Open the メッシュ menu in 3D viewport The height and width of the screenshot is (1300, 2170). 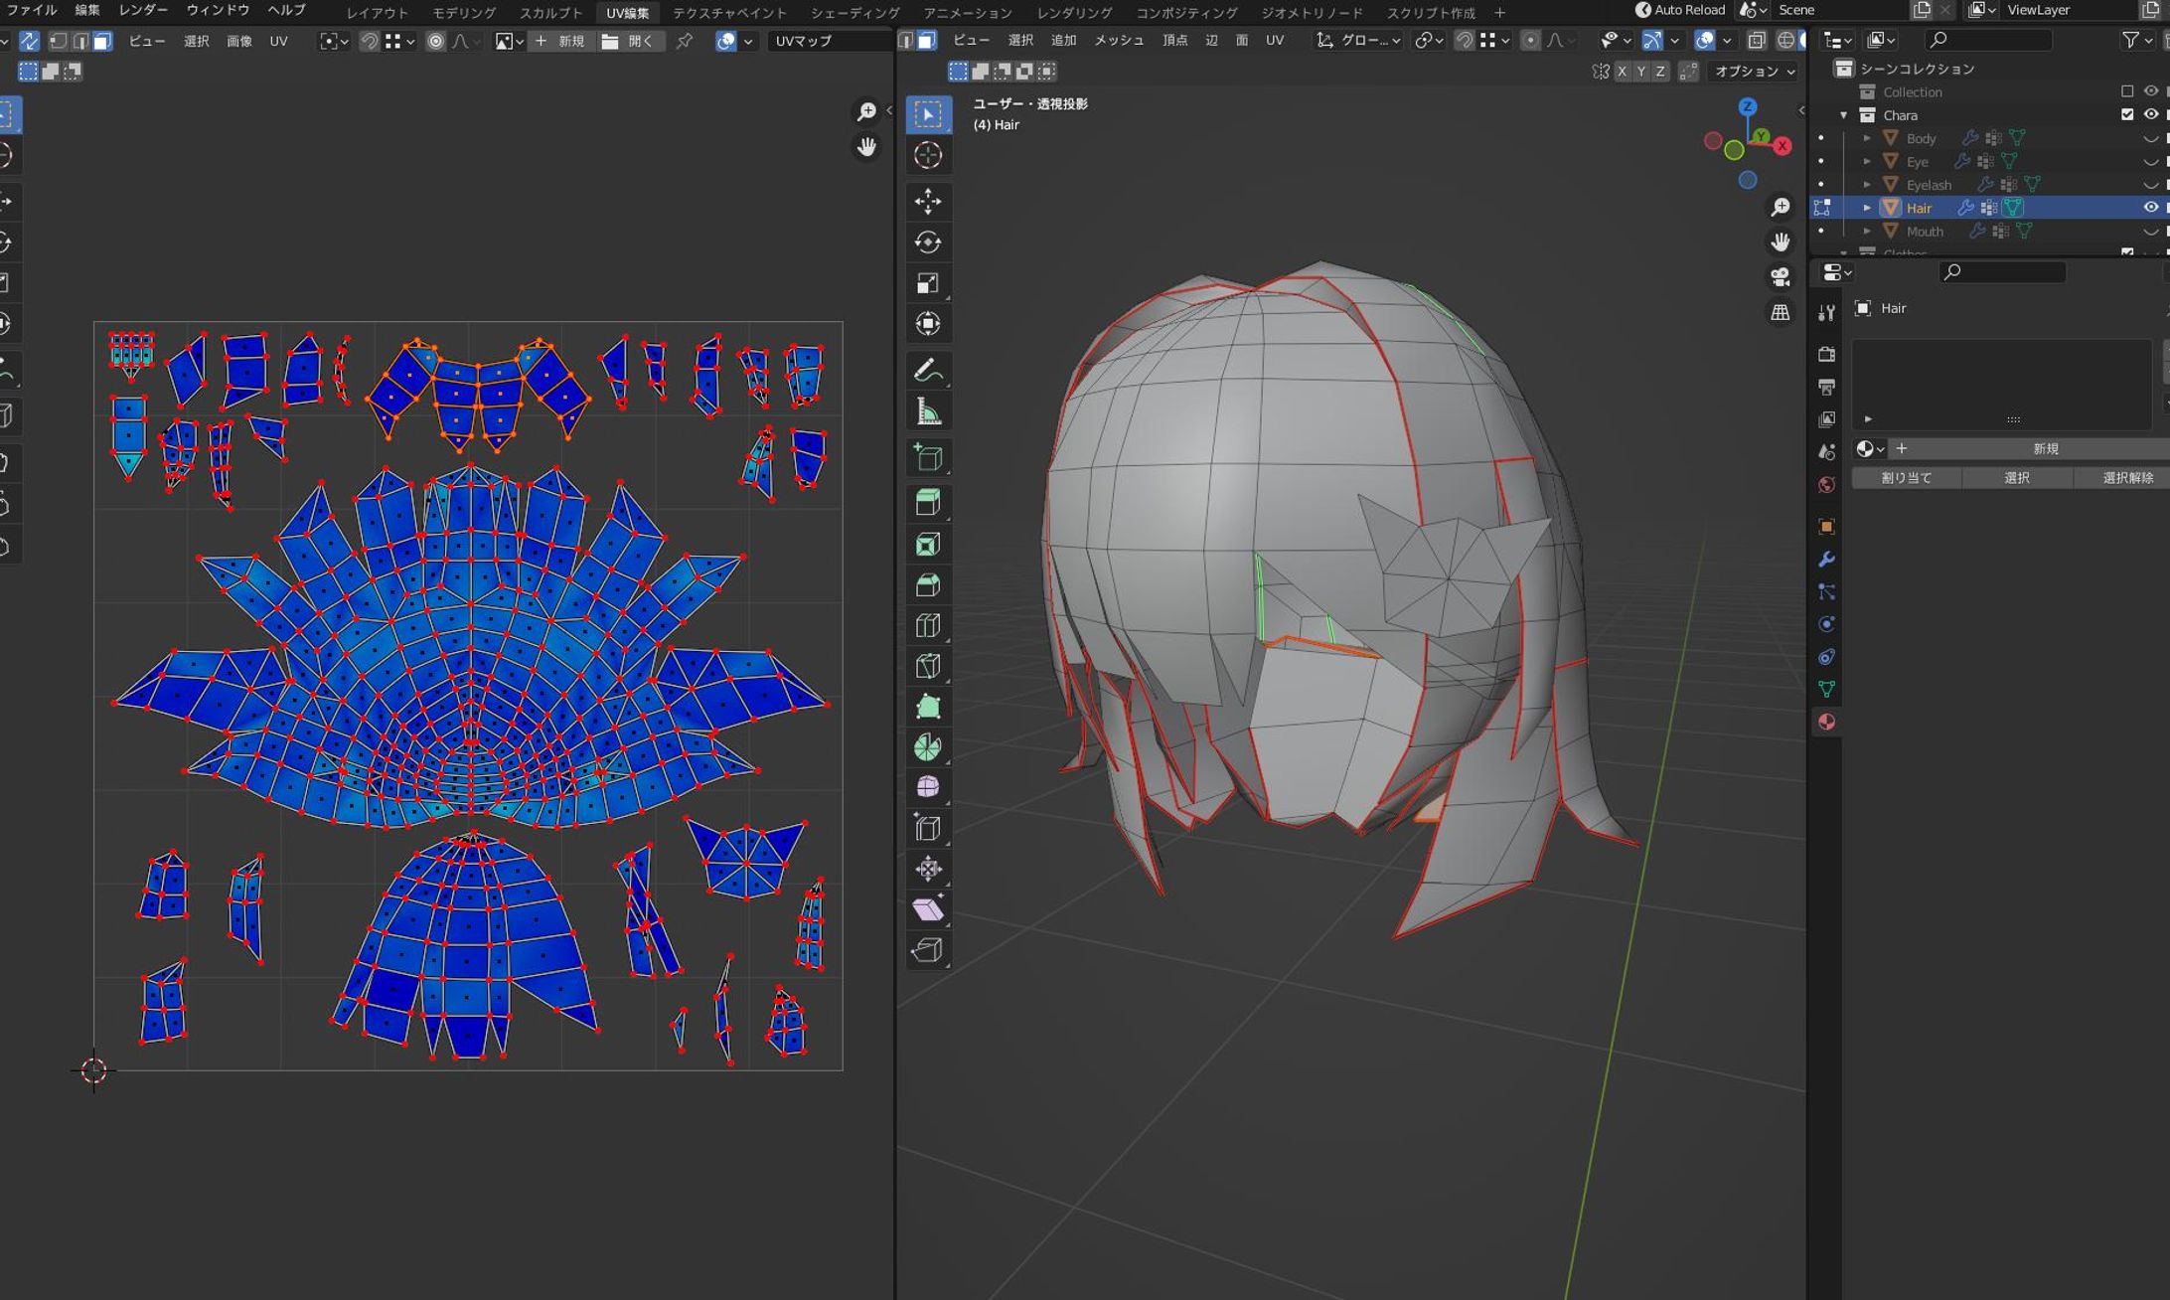[1119, 41]
